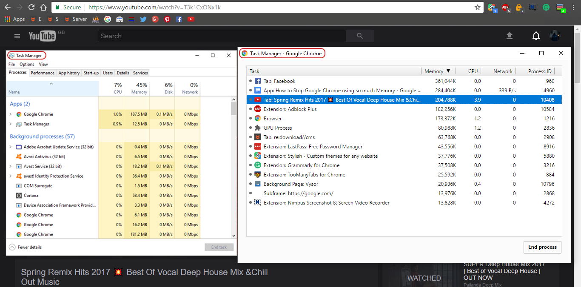This screenshot has height=287, width=581.
Task: Click the orange padlock extension icon in toolbar
Action: [519, 7]
